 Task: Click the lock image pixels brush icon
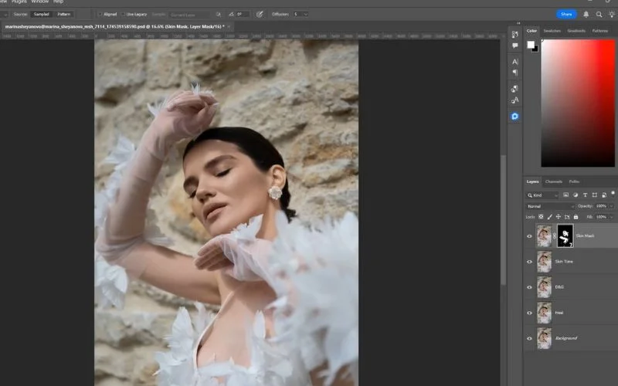tap(549, 217)
